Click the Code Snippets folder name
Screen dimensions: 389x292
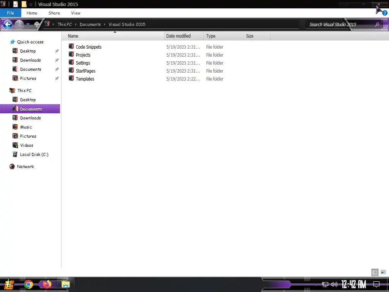pyautogui.click(x=89, y=47)
